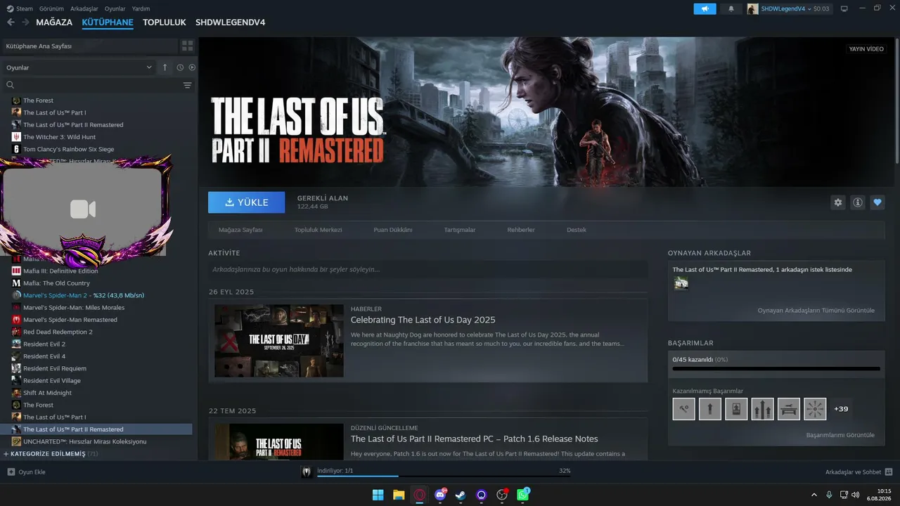The height and width of the screenshot is (506, 900).
Task: Toggle sort by recent clock icon
Action: [x=180, y=67]
